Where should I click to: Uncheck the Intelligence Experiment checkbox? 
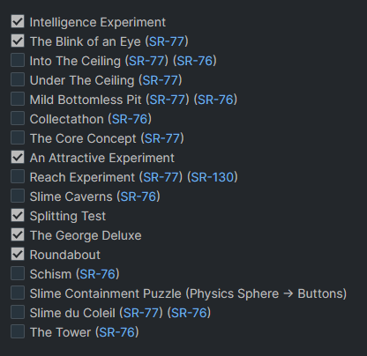point(18,21)
